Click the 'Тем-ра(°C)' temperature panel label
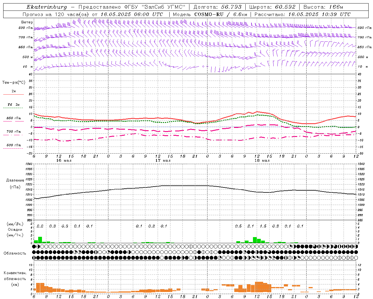Screen dimensions: 373x299 click(x=14, y=83)
